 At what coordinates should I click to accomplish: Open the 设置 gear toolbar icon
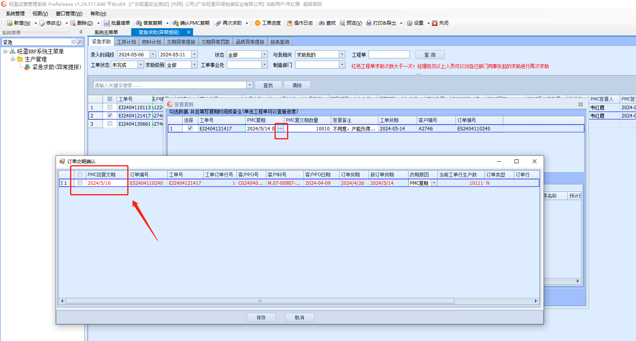coord(410,23)
